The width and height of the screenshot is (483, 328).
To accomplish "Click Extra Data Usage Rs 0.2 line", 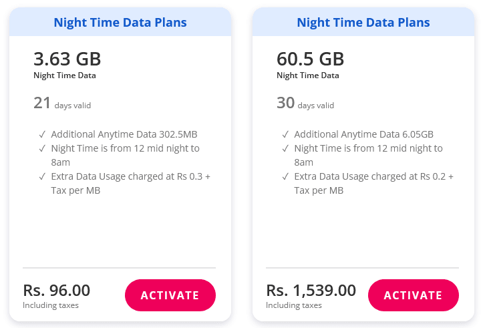I will pyautogui.click(x=373, y=177).
